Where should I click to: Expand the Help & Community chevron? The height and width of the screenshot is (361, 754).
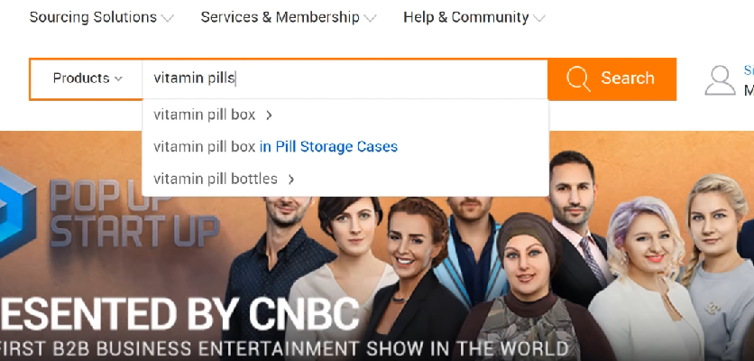(539, 18)
